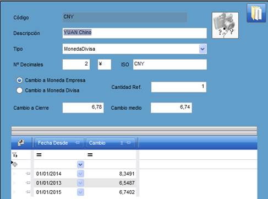Open the Tipo MonedaDivisa dropdown

[203, 49]
